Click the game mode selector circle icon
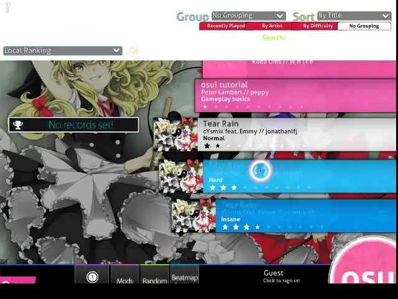Screen dimensions: 398x299 tap(92, 277)
